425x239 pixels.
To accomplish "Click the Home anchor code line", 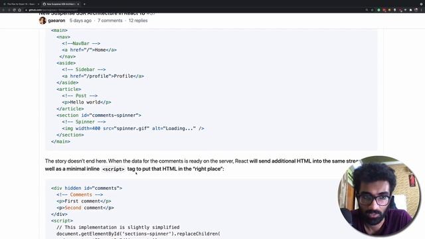I will (x=89, y=50).
